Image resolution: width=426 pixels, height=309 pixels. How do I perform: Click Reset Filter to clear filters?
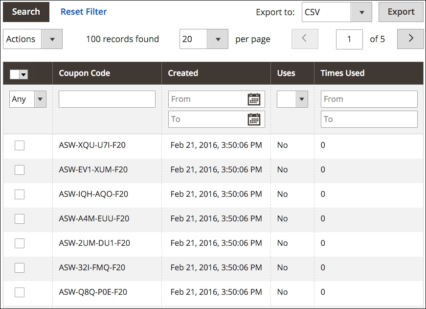pyautogui.click(x=83, y=12)
